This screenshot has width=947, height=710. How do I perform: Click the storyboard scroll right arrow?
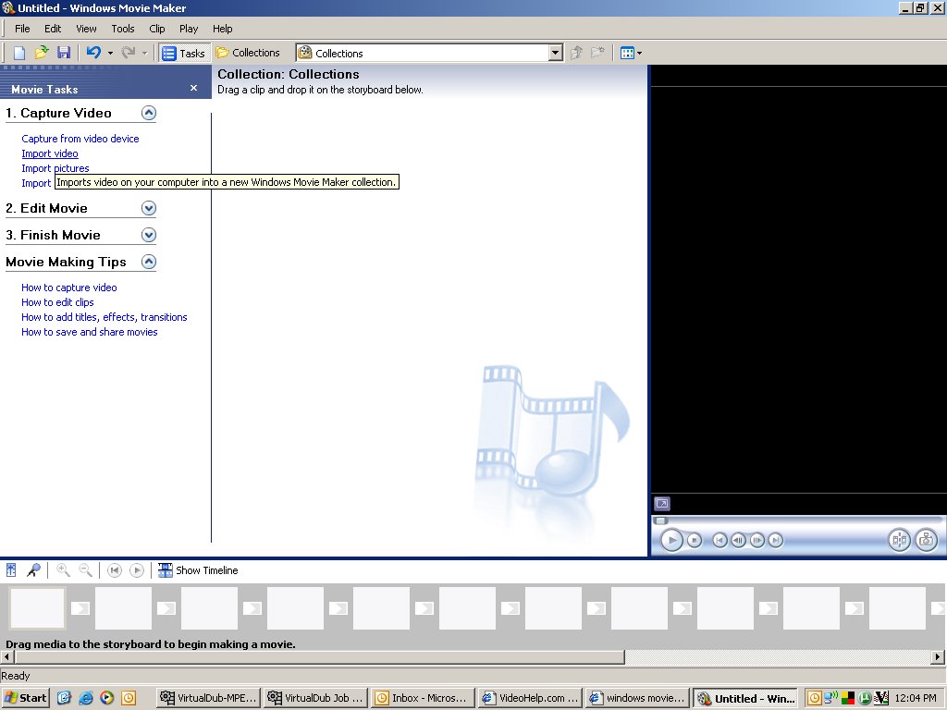[938, 657]
